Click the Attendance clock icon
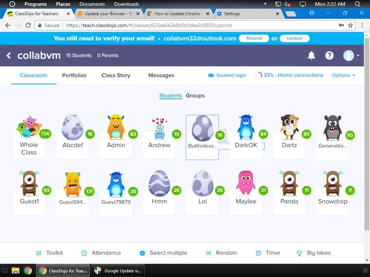The height and width of the screenshot is (277, 370). point(84,253)
